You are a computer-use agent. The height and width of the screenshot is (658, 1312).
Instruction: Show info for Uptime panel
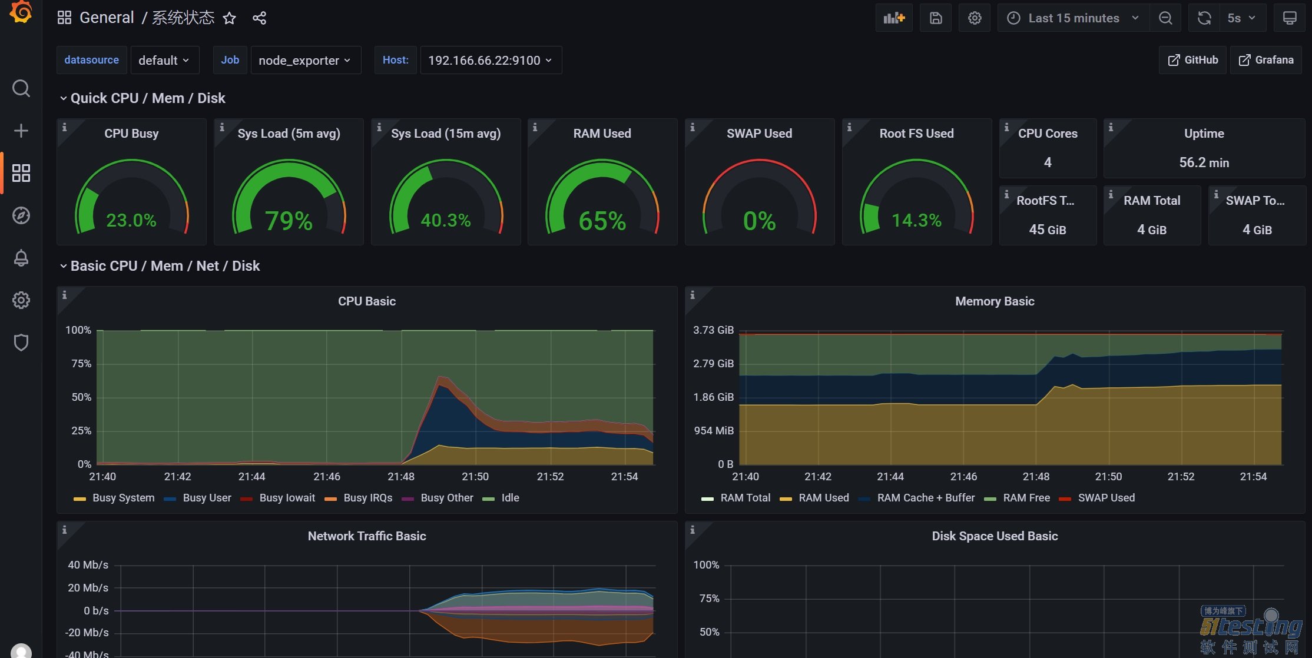1111,127
